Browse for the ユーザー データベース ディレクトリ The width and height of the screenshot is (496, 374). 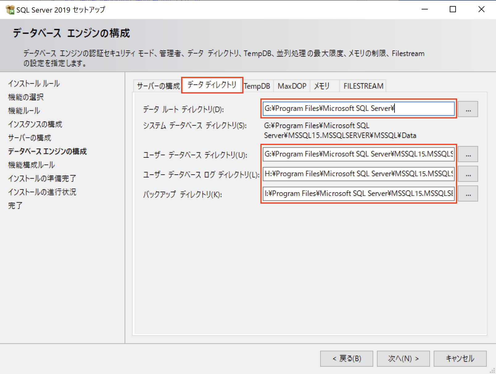point(468,154)
